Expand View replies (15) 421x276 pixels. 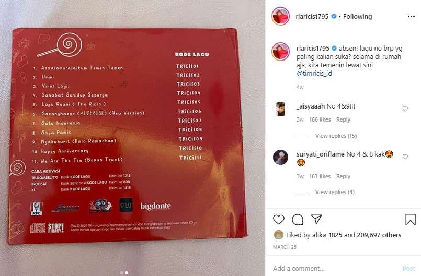pos(336,136)
